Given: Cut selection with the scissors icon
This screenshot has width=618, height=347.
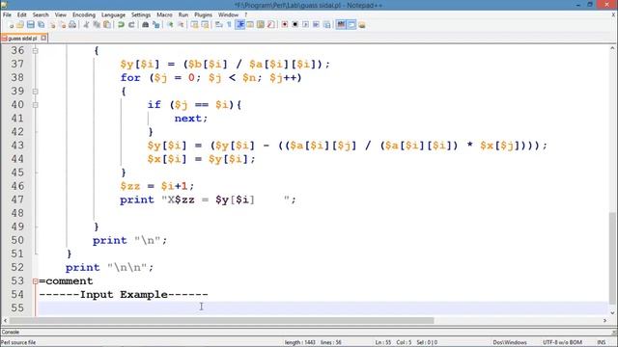Looking at the screenshot, I should pos(86,25).
